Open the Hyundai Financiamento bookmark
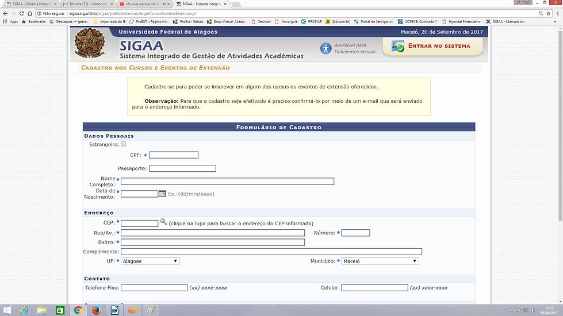 (x=462, y=21)
